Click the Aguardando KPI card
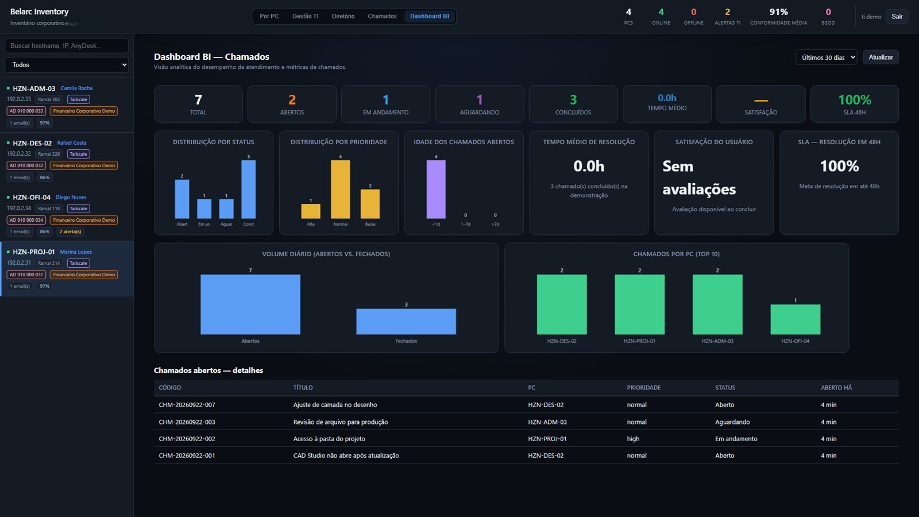This screenshot has width=919, height=517. tap(480, 104)
